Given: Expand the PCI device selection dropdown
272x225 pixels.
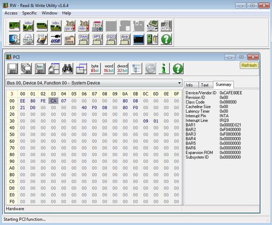Looking at the screenshot, I should pos(179,83).
